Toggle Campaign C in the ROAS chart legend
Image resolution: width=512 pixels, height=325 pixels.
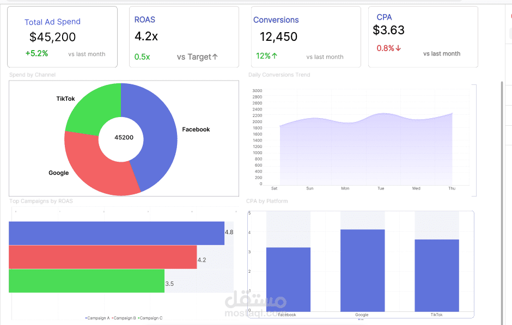click(150, 317)
